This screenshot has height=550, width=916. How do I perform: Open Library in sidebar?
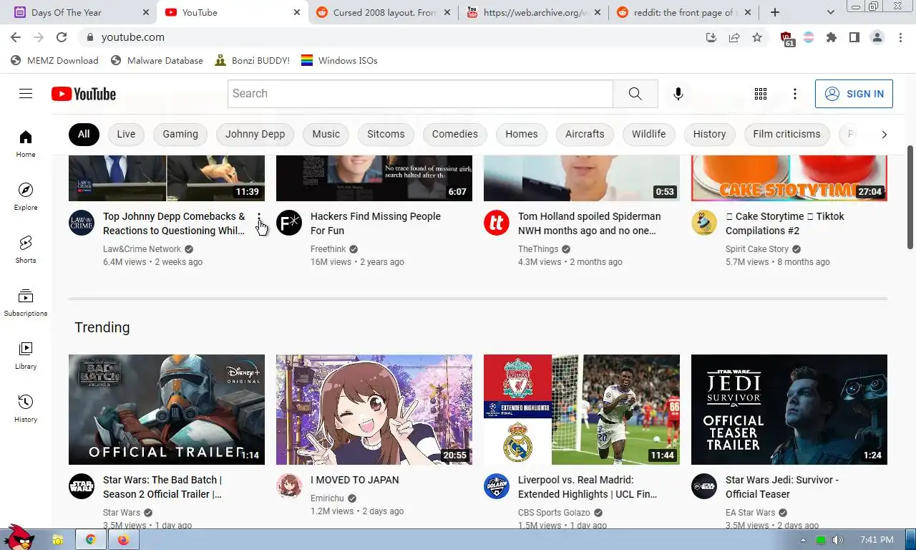(26, 355)
